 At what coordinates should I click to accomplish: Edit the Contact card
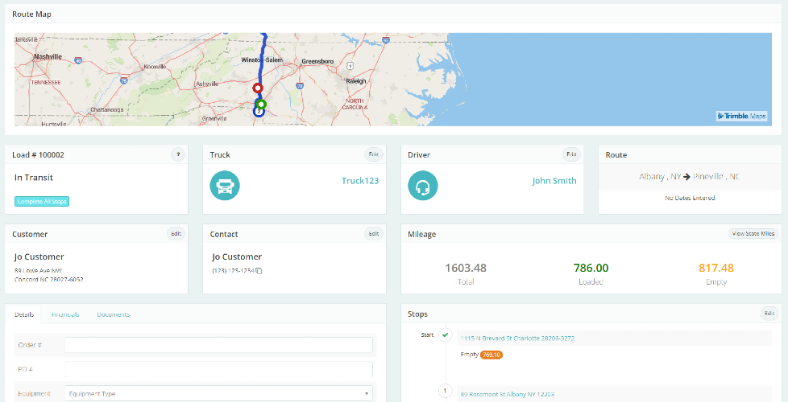[373, 234]
